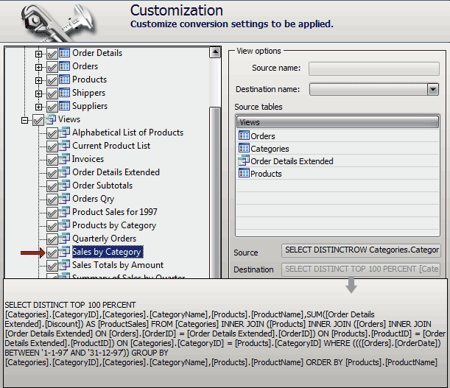Click the Current Product List view icon
The width and height of the screenshot is (450, 388).
tap(64, 146)
